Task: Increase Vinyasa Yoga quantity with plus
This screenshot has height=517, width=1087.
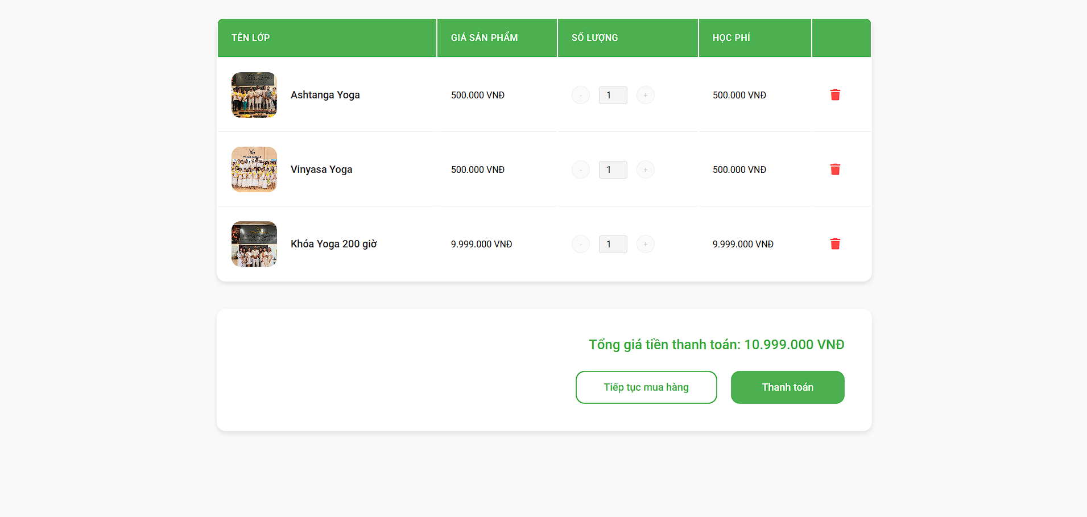Action: [x=645, y=169]
